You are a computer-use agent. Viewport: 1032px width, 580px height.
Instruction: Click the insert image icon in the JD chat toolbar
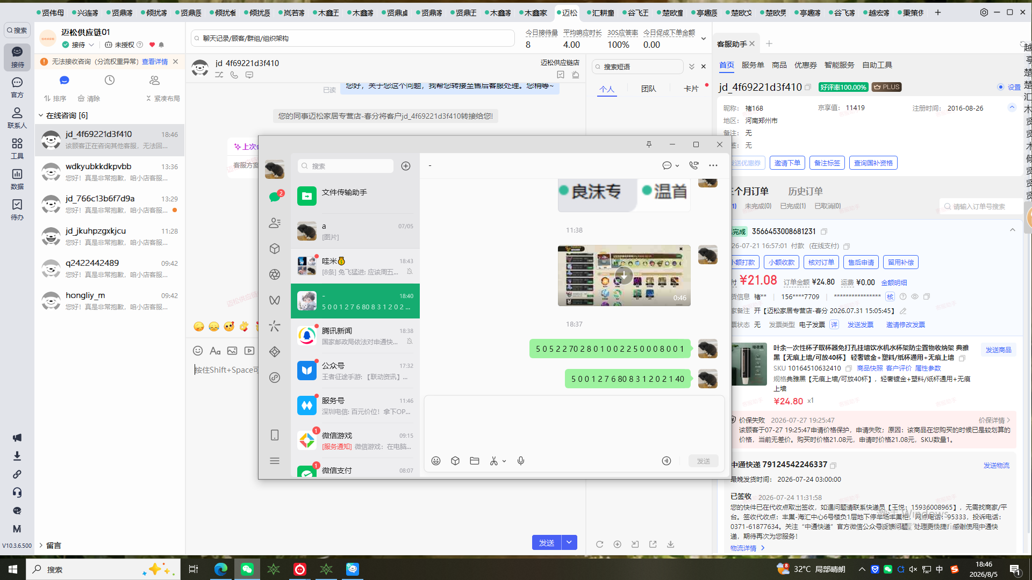(x=232, y=351)
